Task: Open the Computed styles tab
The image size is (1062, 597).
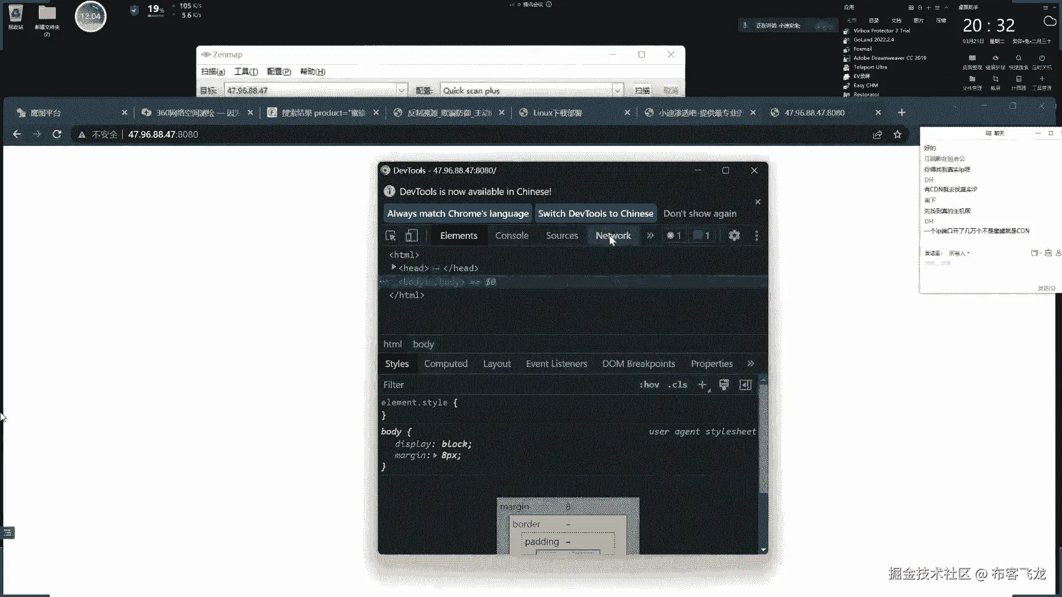Action: [x=445, y=364]
